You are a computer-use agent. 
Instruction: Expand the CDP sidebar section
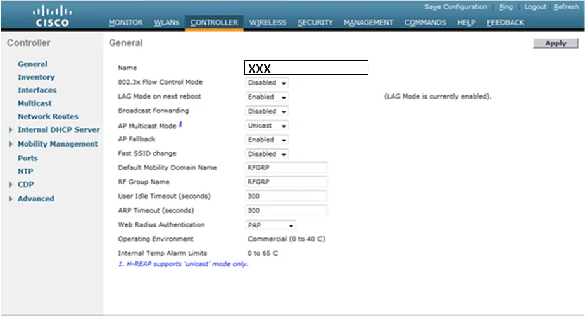tap(11, 185)
